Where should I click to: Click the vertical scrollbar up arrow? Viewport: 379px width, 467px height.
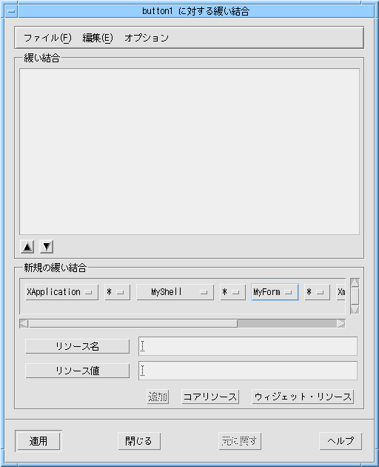[355, 282]
